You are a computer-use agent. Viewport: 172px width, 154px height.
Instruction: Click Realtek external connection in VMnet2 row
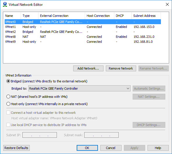(x=61, y=32)
